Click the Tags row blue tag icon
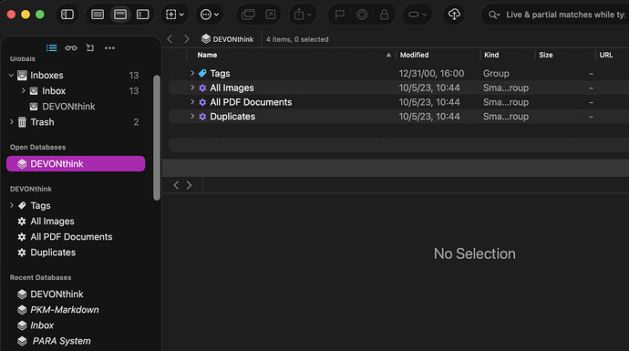 pos(202,73)
